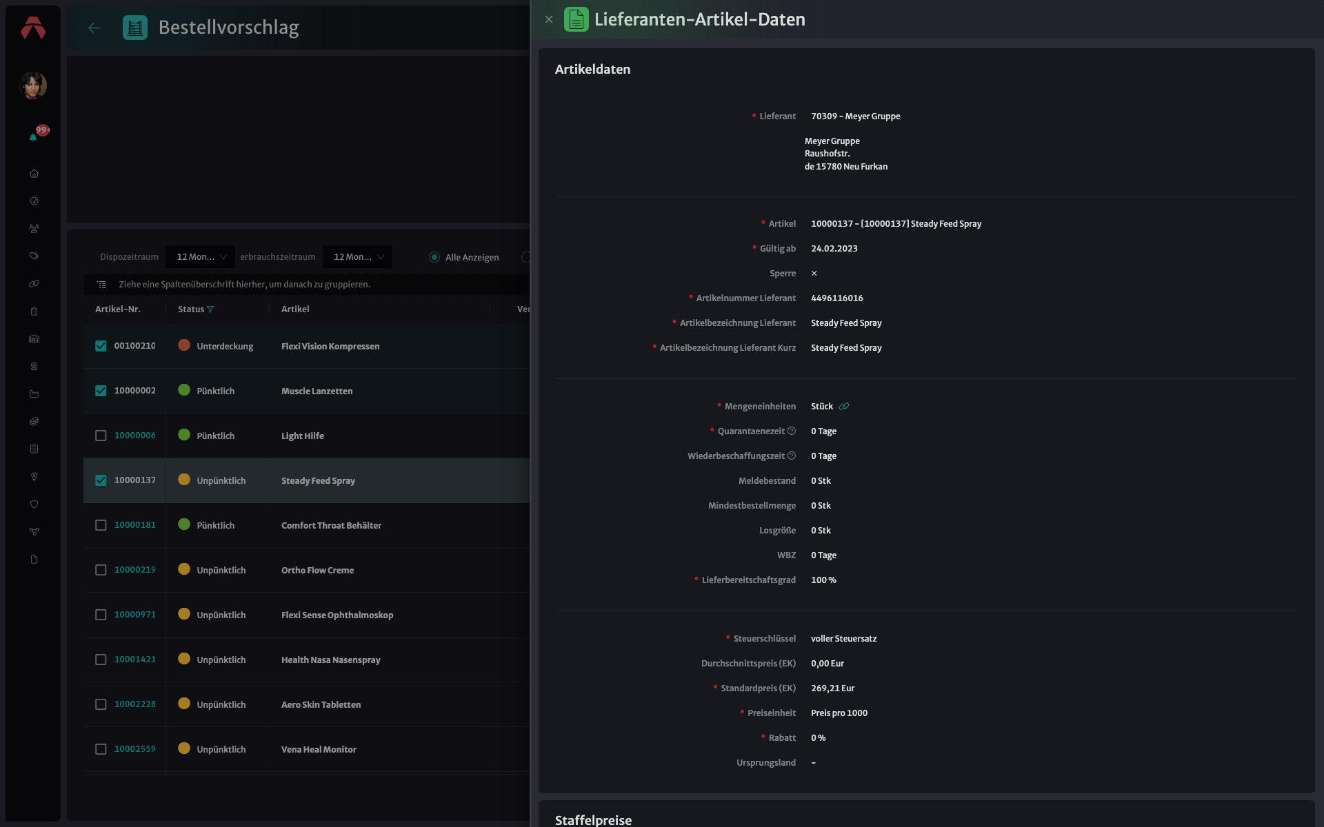Screen dimensions: 1324x827
Task: Click Artikelnummer Lieferant value 4496116016
Action: tap(837, 298)
